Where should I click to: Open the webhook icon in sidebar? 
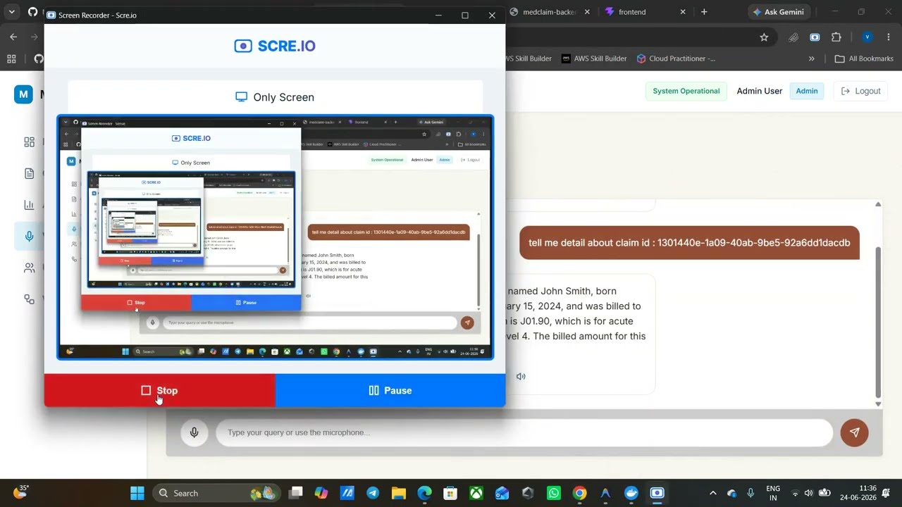29,299
